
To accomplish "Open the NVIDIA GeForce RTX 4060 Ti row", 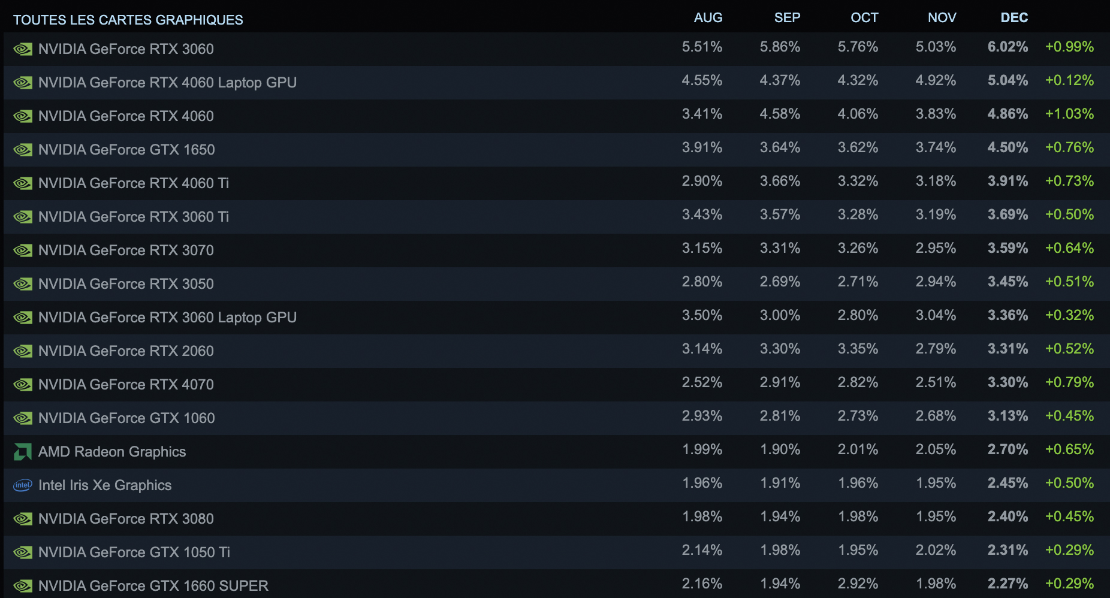I will [557, 183].
